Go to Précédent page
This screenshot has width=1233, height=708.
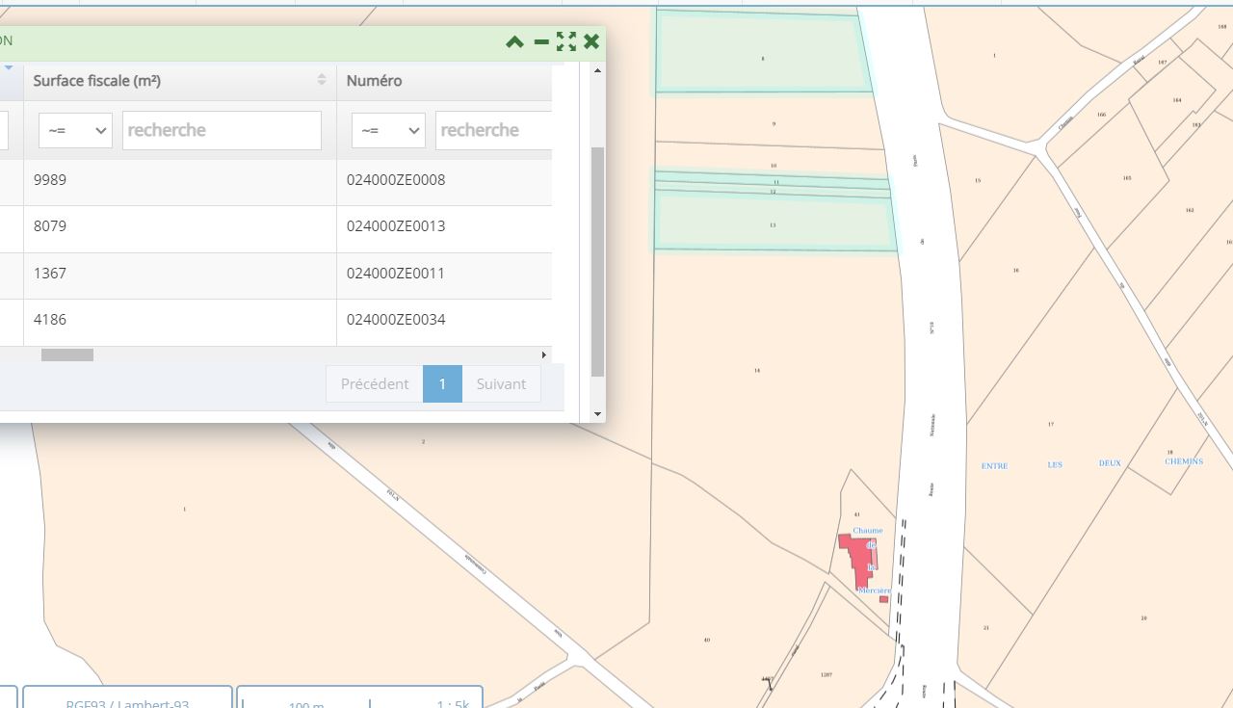[x=374, y=383]
